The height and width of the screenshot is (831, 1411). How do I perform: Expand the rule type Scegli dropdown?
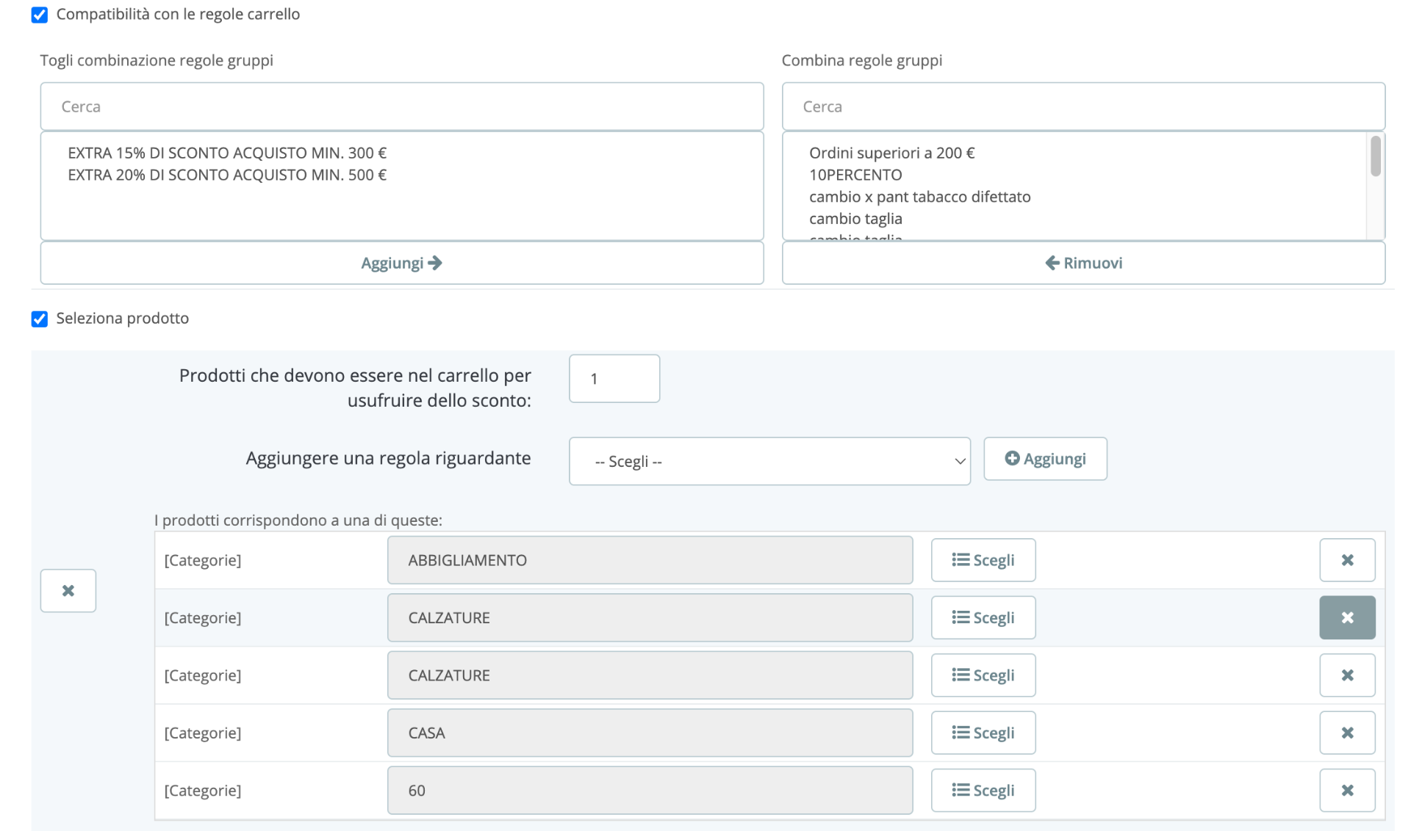769,461
